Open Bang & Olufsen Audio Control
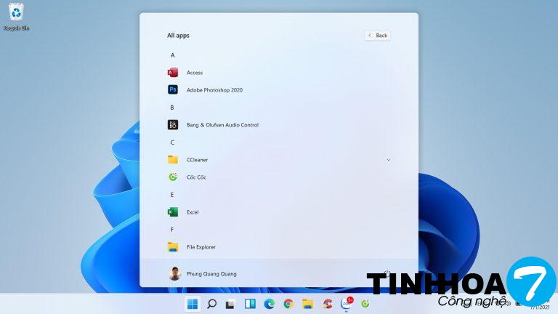Screen dimensions: 558x314 click(x=222, y=125)
